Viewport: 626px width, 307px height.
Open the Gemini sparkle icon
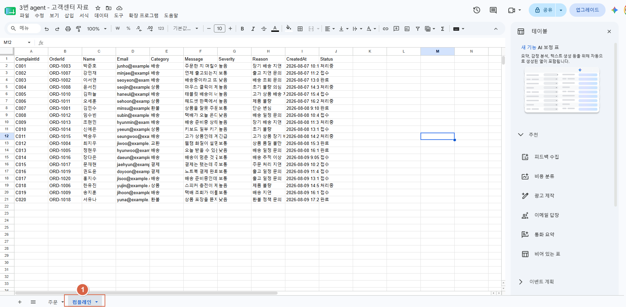click(615, 10)
